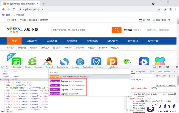Viewport: 179px width, 113px height.
Task: Toggle DevTools inspect element tool
Action: 3,67
